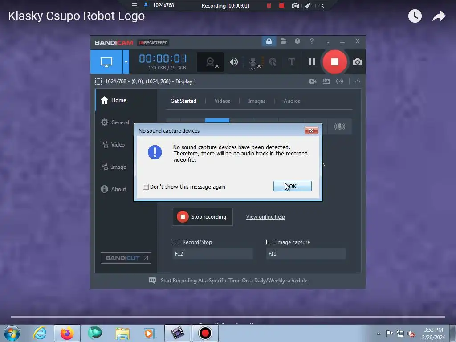Open the Bandicam record icon on the taskbar
Image resolution: width=456 pixels, height=342 pixels.
[205, 333]
